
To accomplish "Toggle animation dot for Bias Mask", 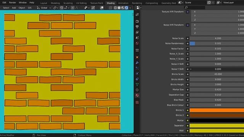I will click(188, 100).
